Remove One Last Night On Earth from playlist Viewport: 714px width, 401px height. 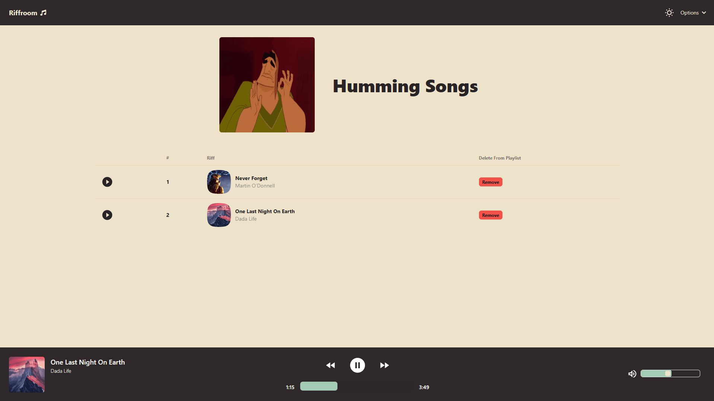[490, 215]
